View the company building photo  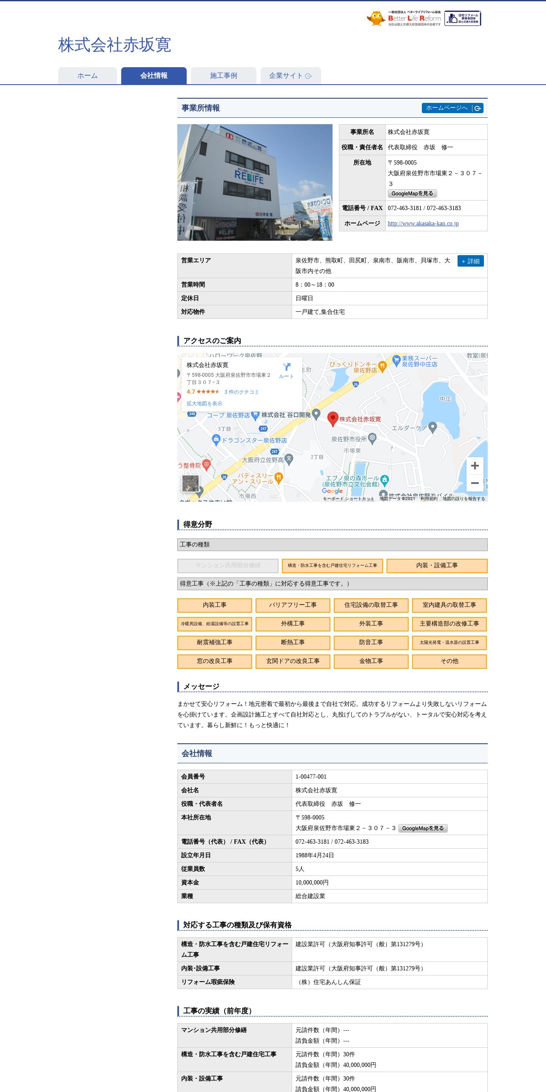click(x=255, y=182)
